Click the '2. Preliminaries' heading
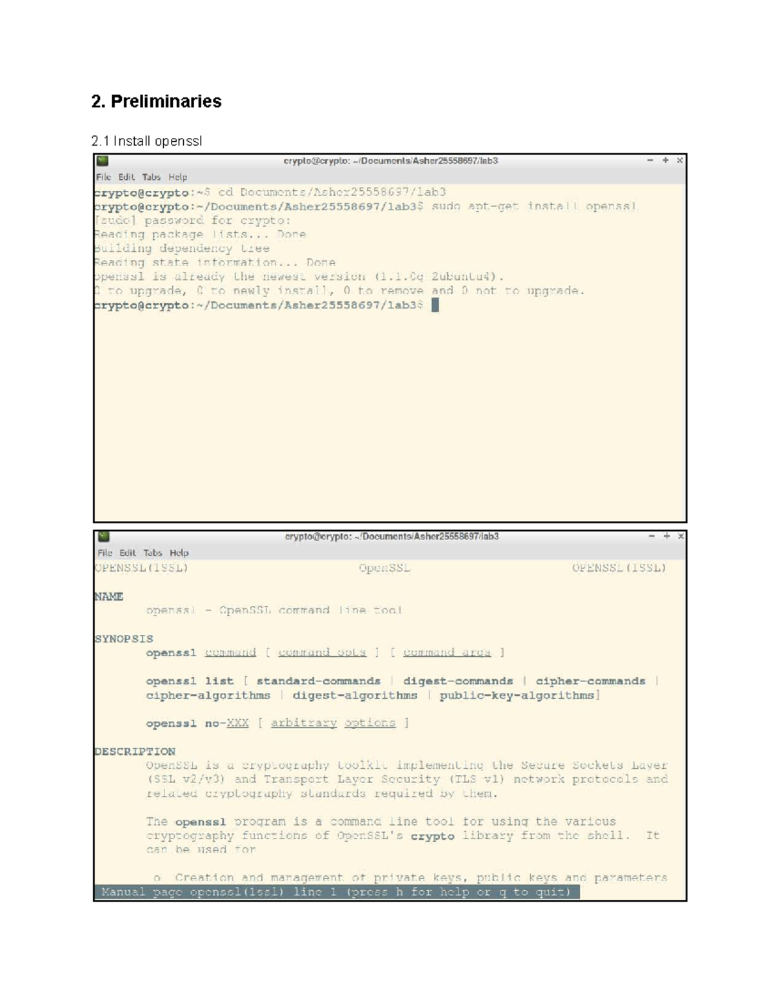This screenshot has height=1001, width=774. (x=156, y=101)
